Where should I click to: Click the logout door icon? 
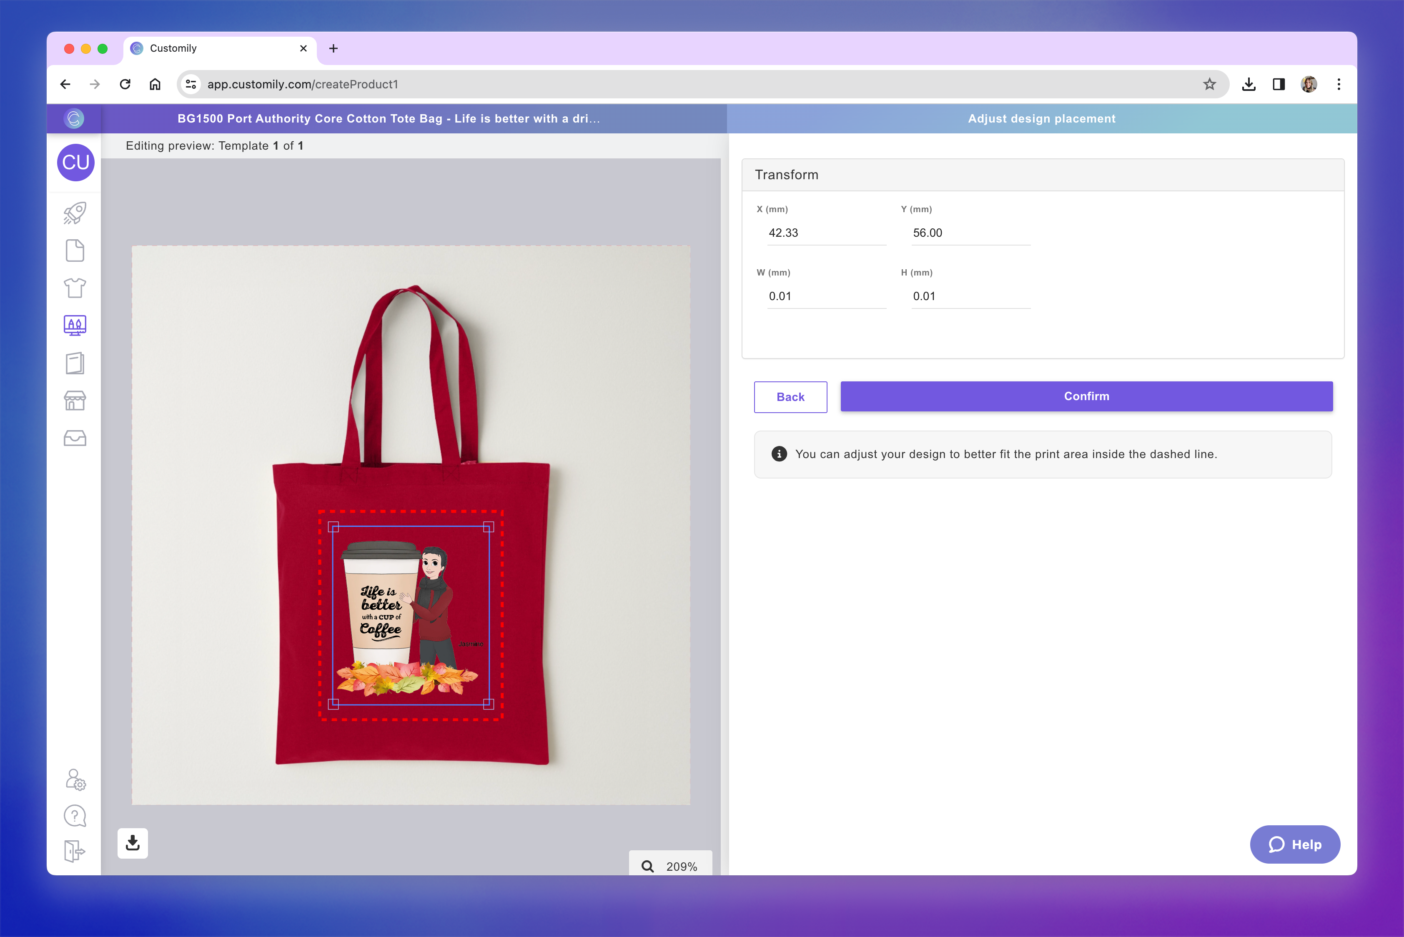click(75, 851)
